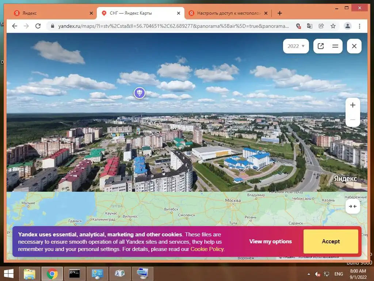The image size is (374, 281).
Task: Click Калининград on the map
Action: click(103, 219)
